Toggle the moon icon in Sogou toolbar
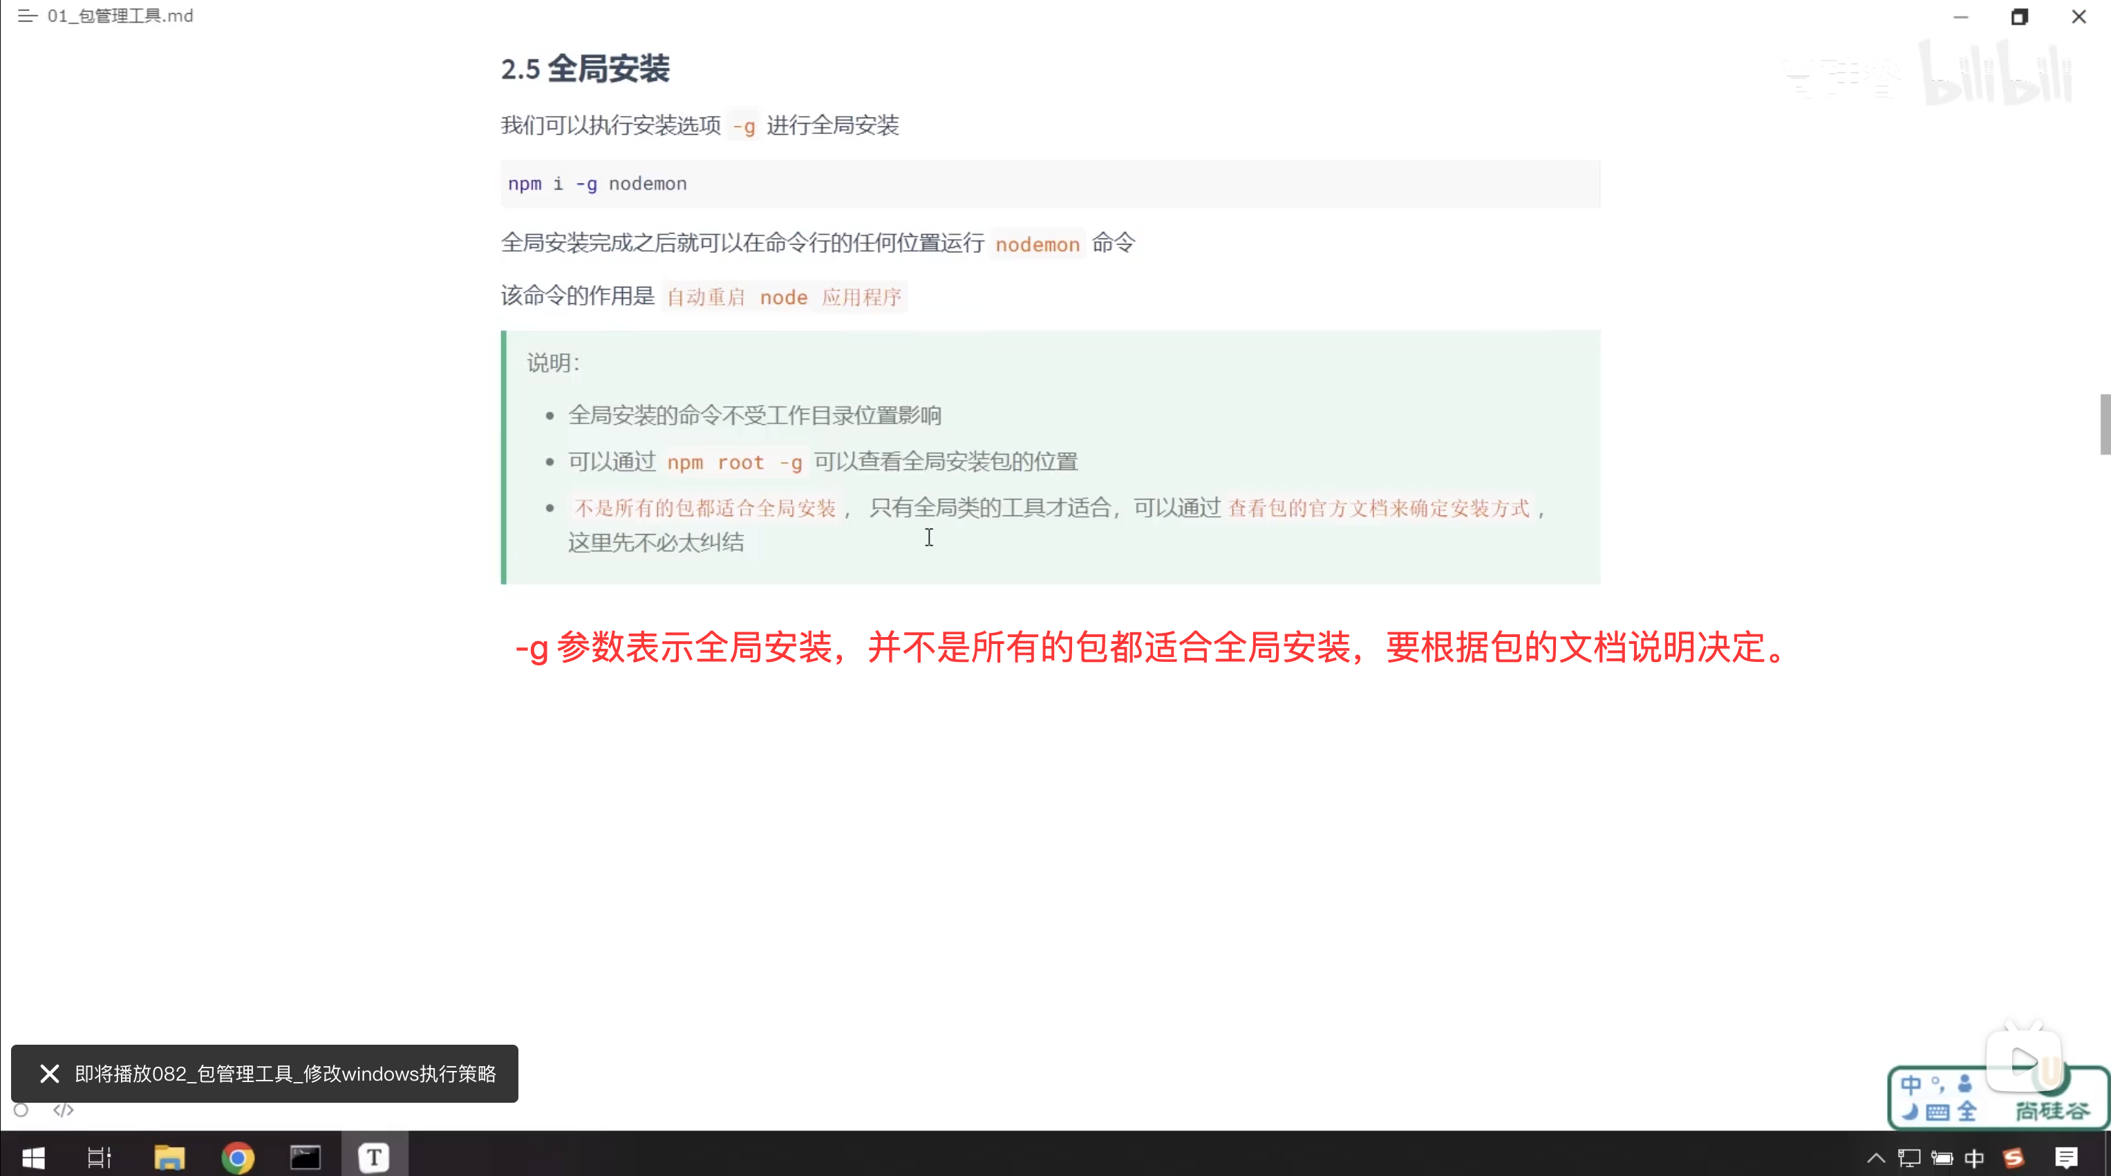The width and height of the screenshot is (2111, 1176). point(1911,1111)
